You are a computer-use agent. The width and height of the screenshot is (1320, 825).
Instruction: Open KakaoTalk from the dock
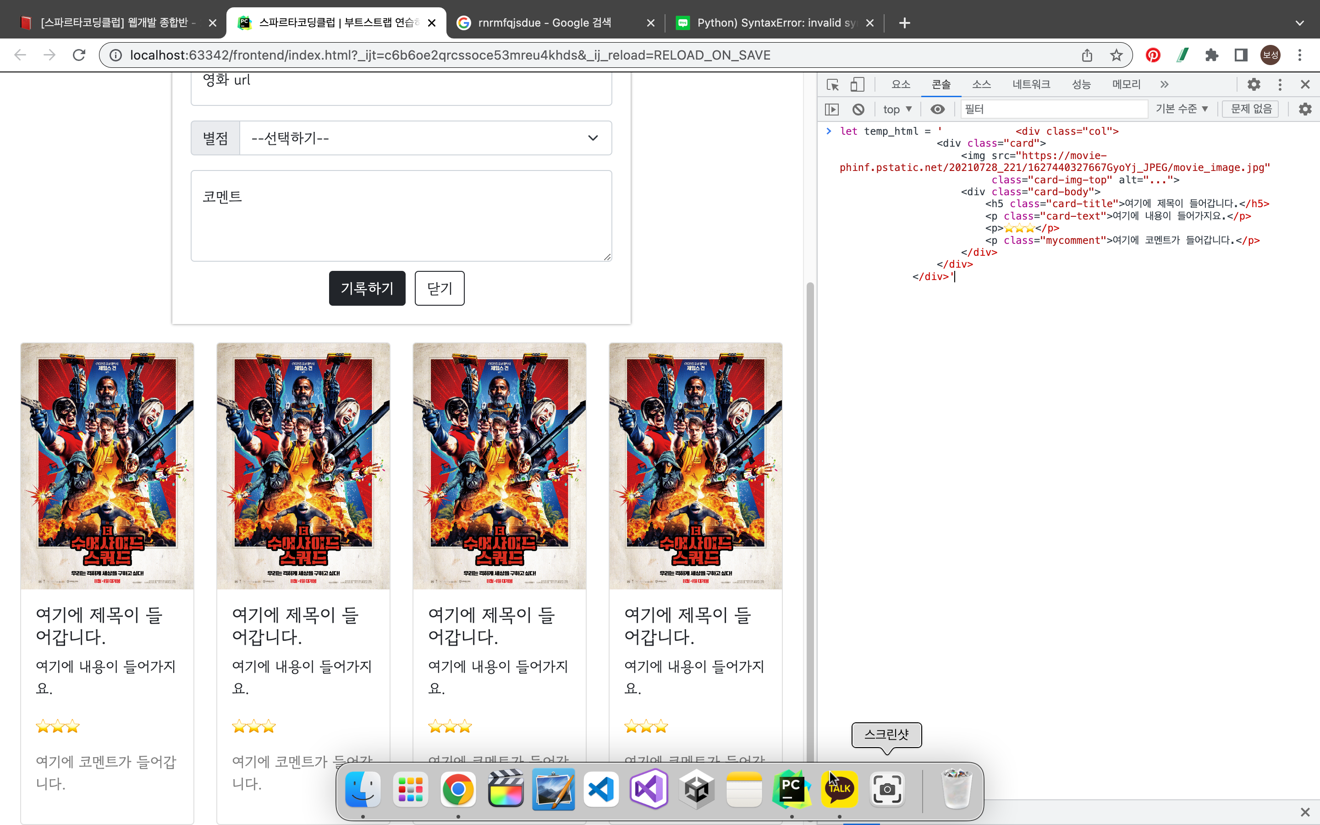point(840,789)
